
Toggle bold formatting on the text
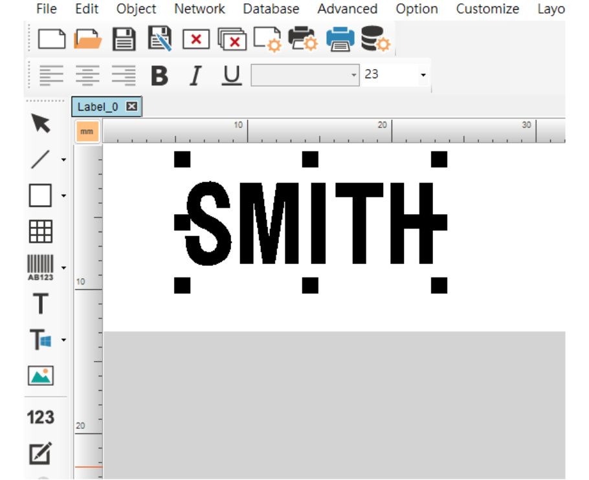point(159,74)
